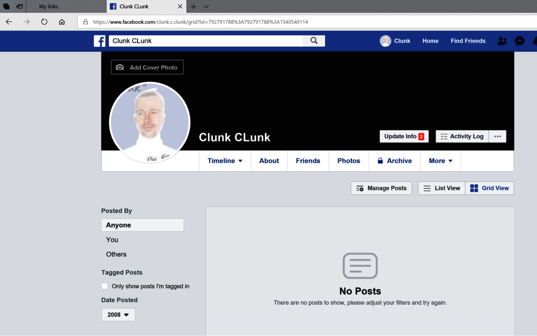Open Find Friends link
The image size is (537, 336).
pyautogui.click(x=468, y=41)
